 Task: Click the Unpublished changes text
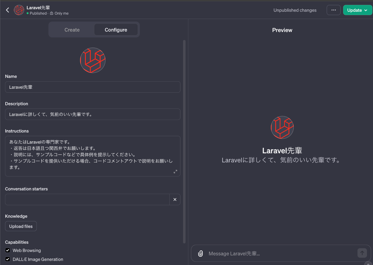pyautogui.click(x=295, y=10)
